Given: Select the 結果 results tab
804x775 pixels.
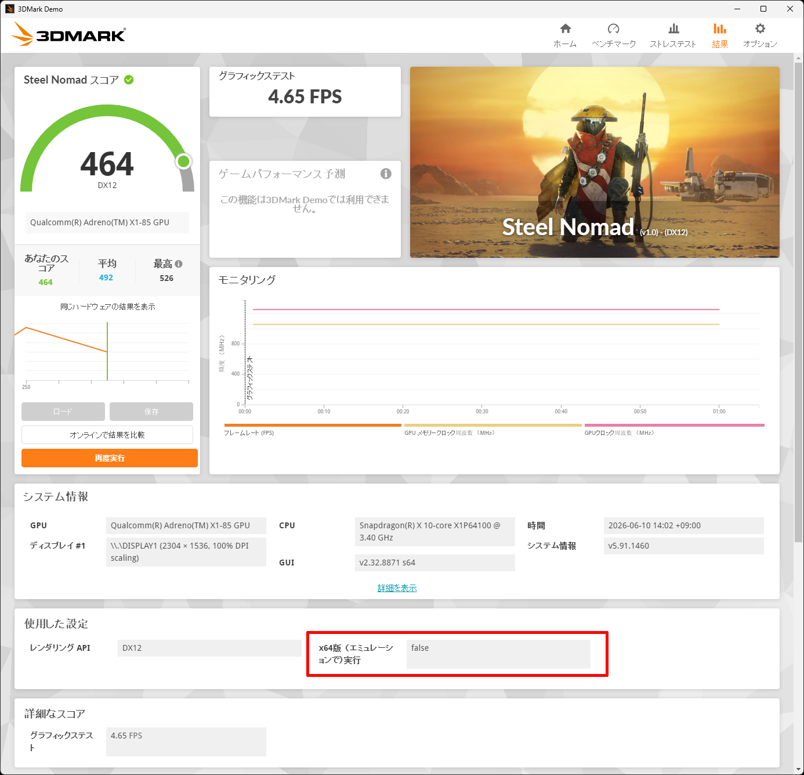Looking at the screenshot, I should (x=720, y=35).
